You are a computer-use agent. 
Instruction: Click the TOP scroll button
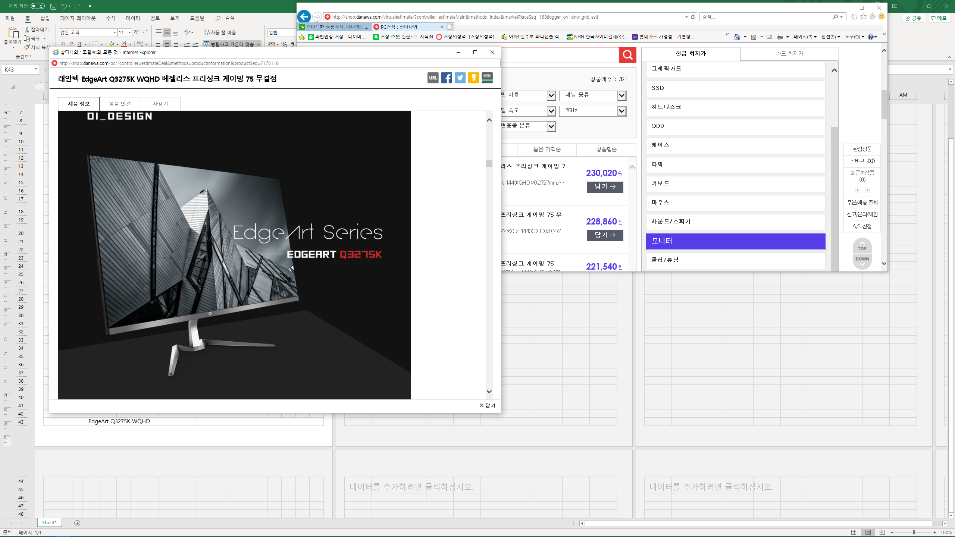(862, 247)
